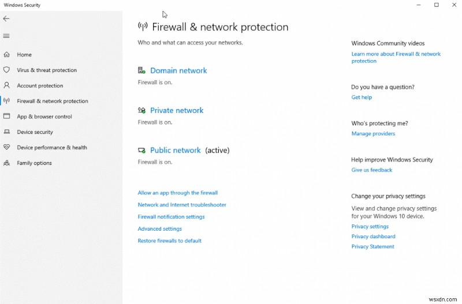
Task: Click Allow an app through the firewall
Action: (x=177, y=193)
